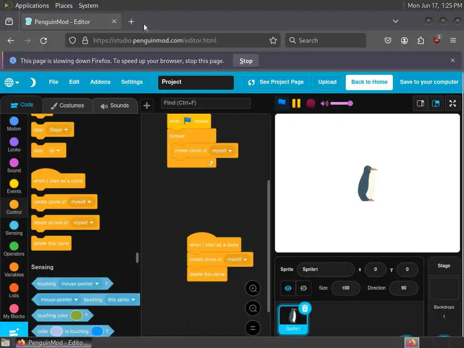The height and width of the screenshot is (348, 464).
Task: Bookmark page with the star icon
Action: (273, 40)
